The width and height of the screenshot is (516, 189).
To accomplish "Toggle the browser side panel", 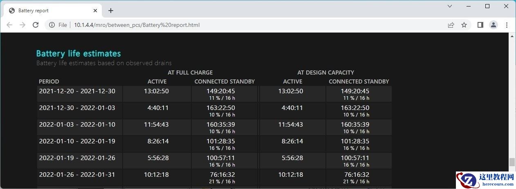I will pos(480,25).
